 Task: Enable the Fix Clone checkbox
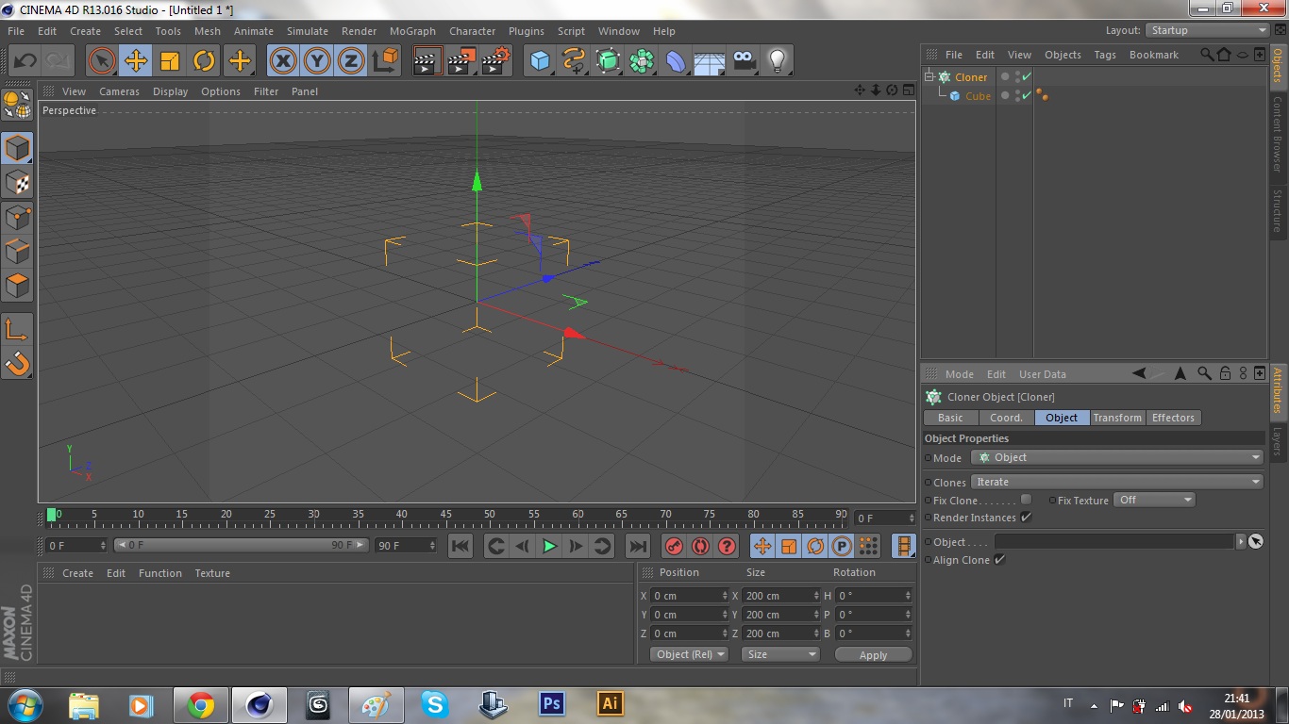[x=1026, y=500]
